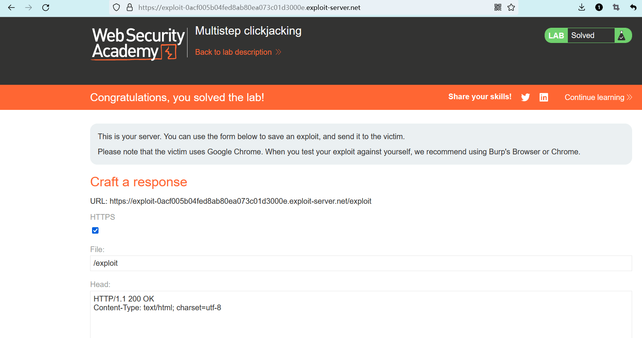Click the browser back arrow
The height and width of the screenshot is (338, 642).
click(11, 8)
